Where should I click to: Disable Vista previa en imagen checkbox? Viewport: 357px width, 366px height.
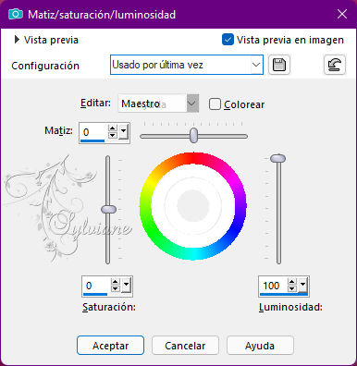point(228,40)
